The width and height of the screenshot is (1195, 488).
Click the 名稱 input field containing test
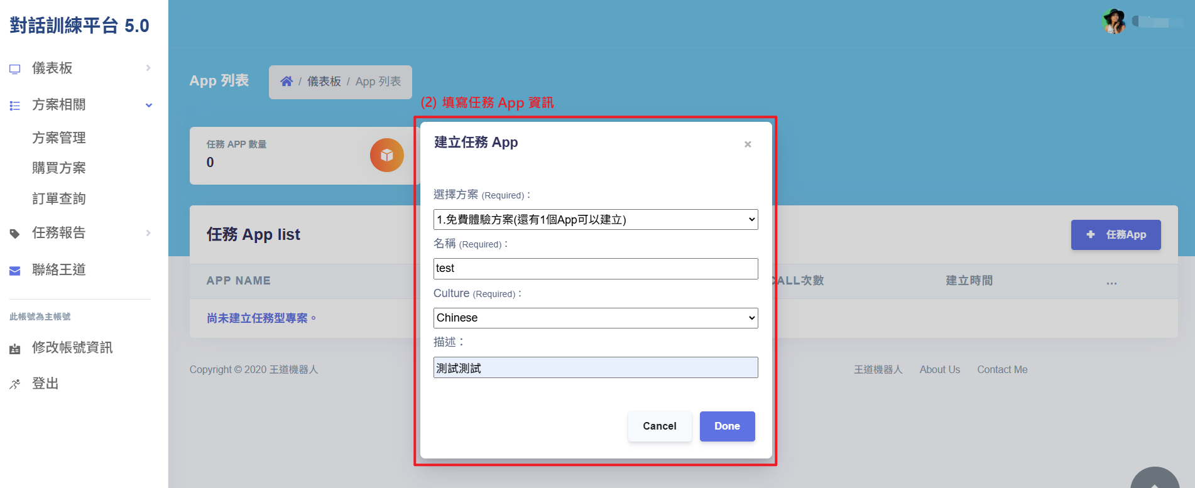[596, 269]
